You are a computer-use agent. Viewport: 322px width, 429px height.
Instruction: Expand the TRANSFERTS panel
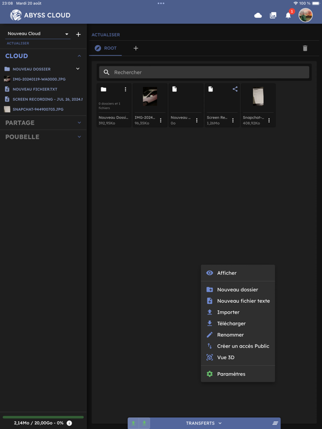[x=203, y=423]
